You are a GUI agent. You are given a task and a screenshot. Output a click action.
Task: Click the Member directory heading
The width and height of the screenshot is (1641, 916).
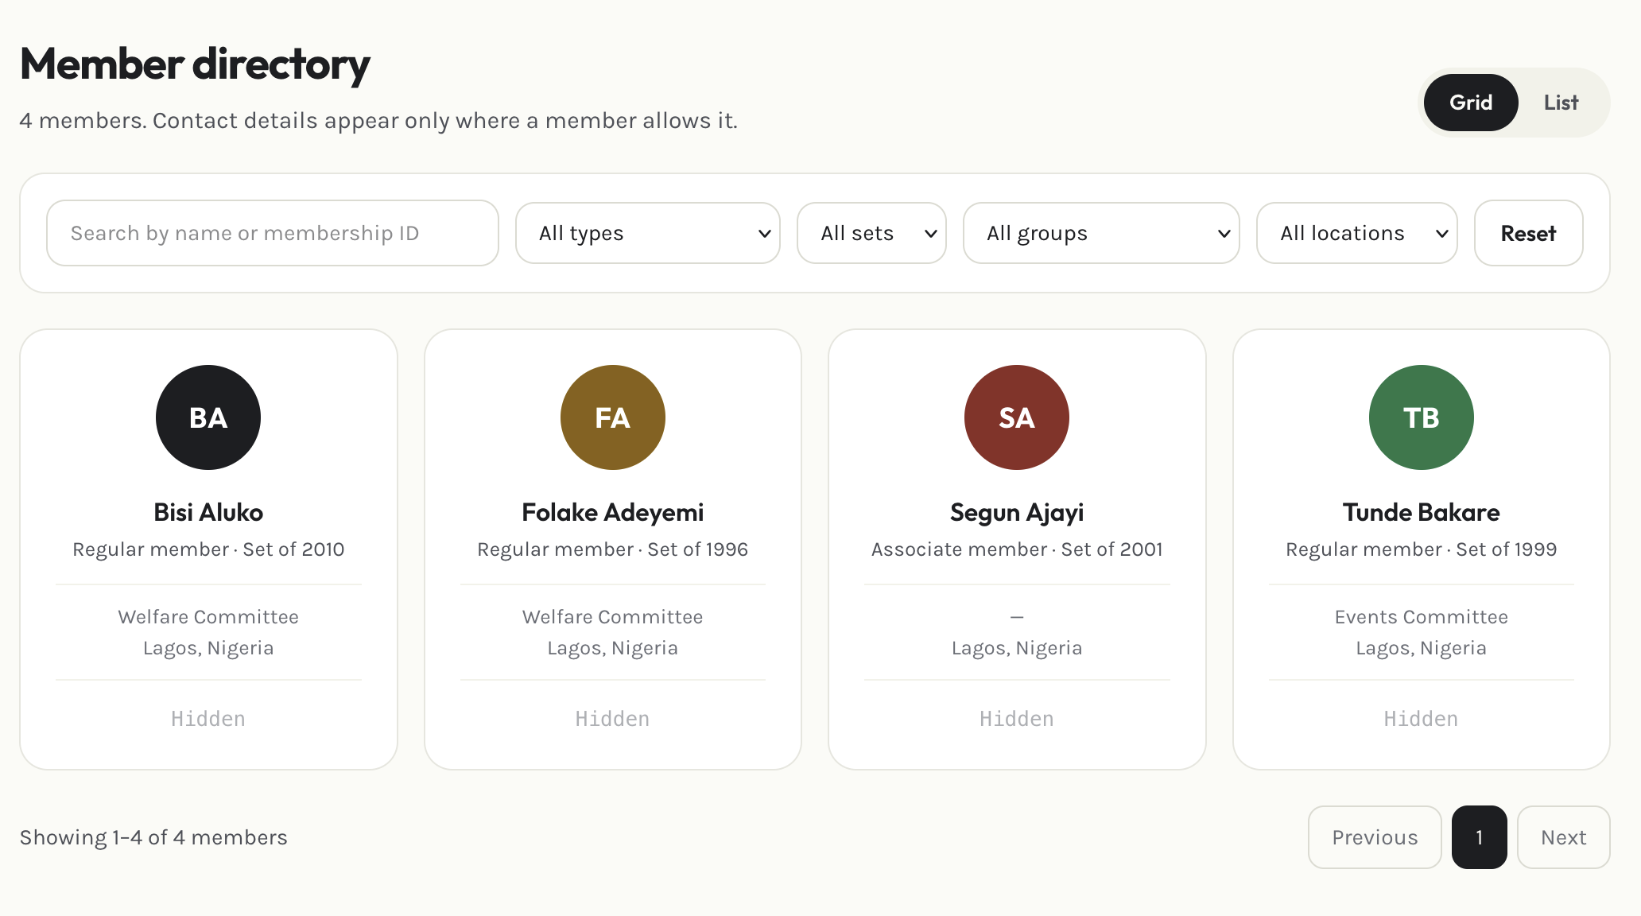(195, 64)
